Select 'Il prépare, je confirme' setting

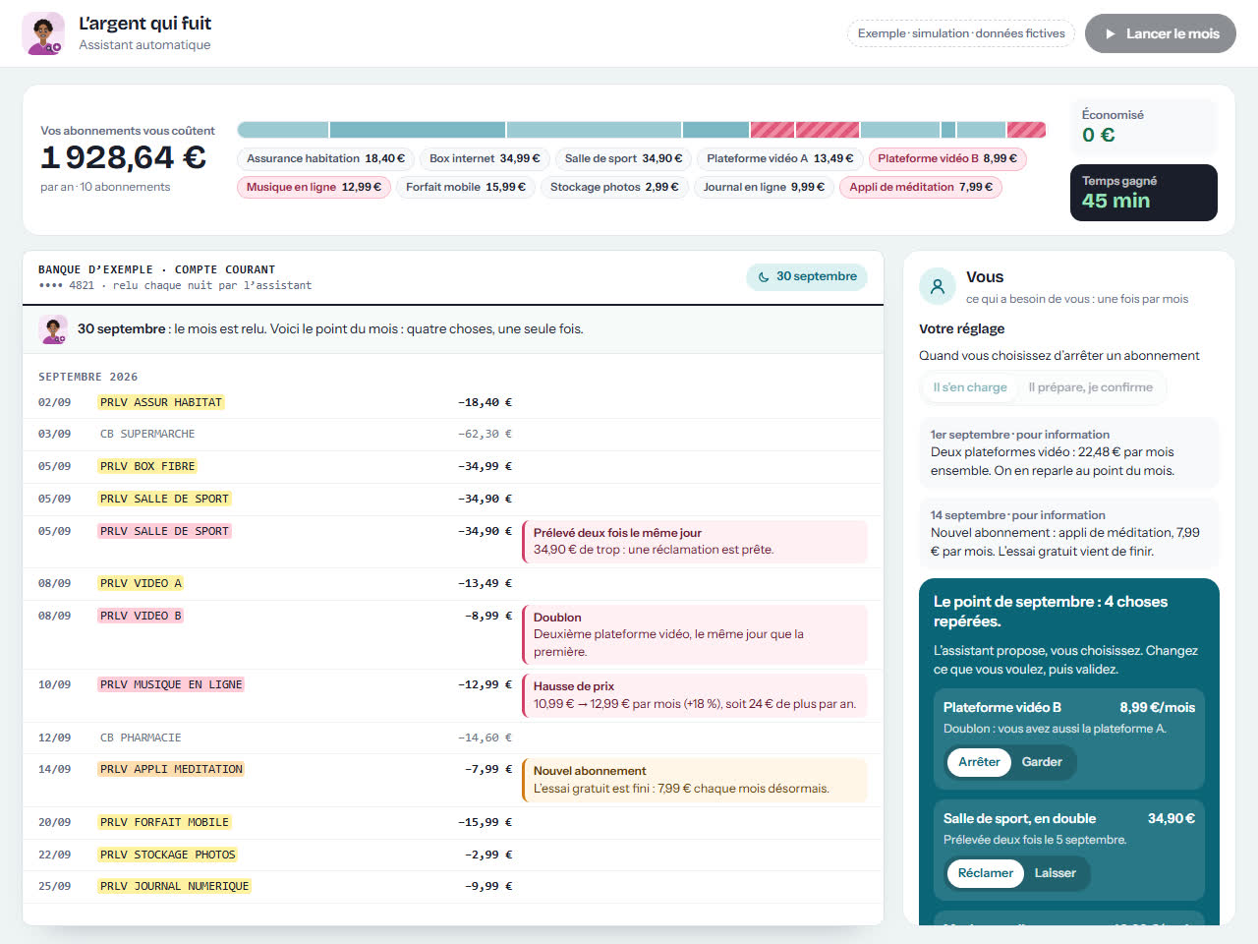(1091, 387)
